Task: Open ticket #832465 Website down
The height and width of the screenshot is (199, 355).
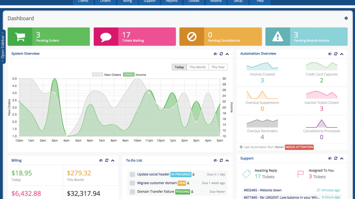Action: pos(262,190)
